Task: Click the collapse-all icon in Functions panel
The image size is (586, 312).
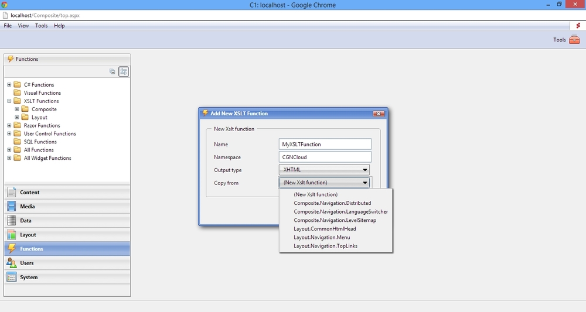Action: pos(113,71)
